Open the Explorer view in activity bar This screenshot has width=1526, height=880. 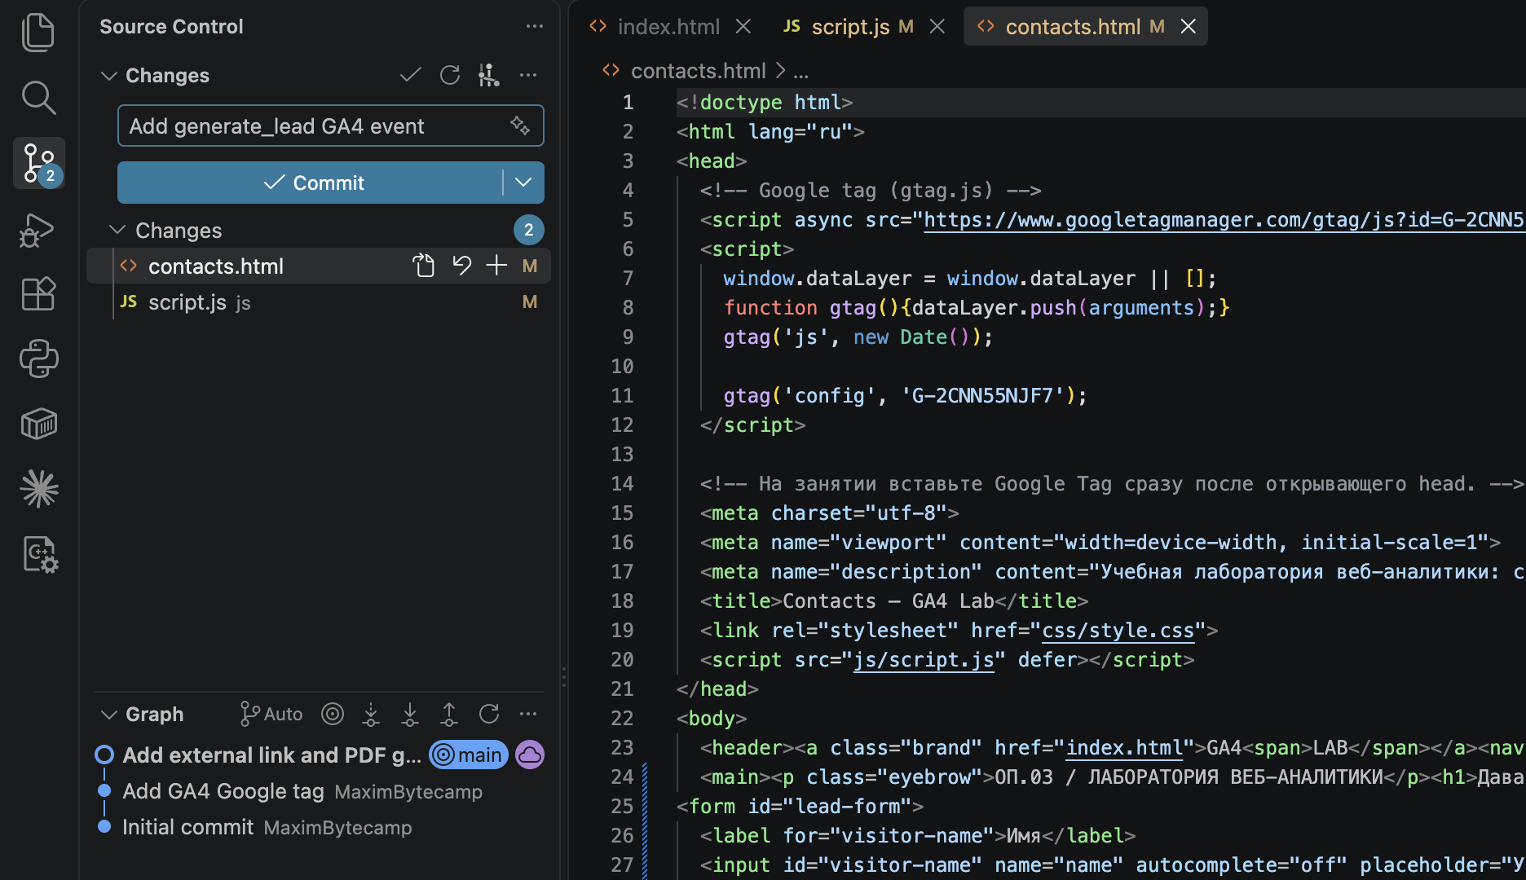click(x=38, y=33)
